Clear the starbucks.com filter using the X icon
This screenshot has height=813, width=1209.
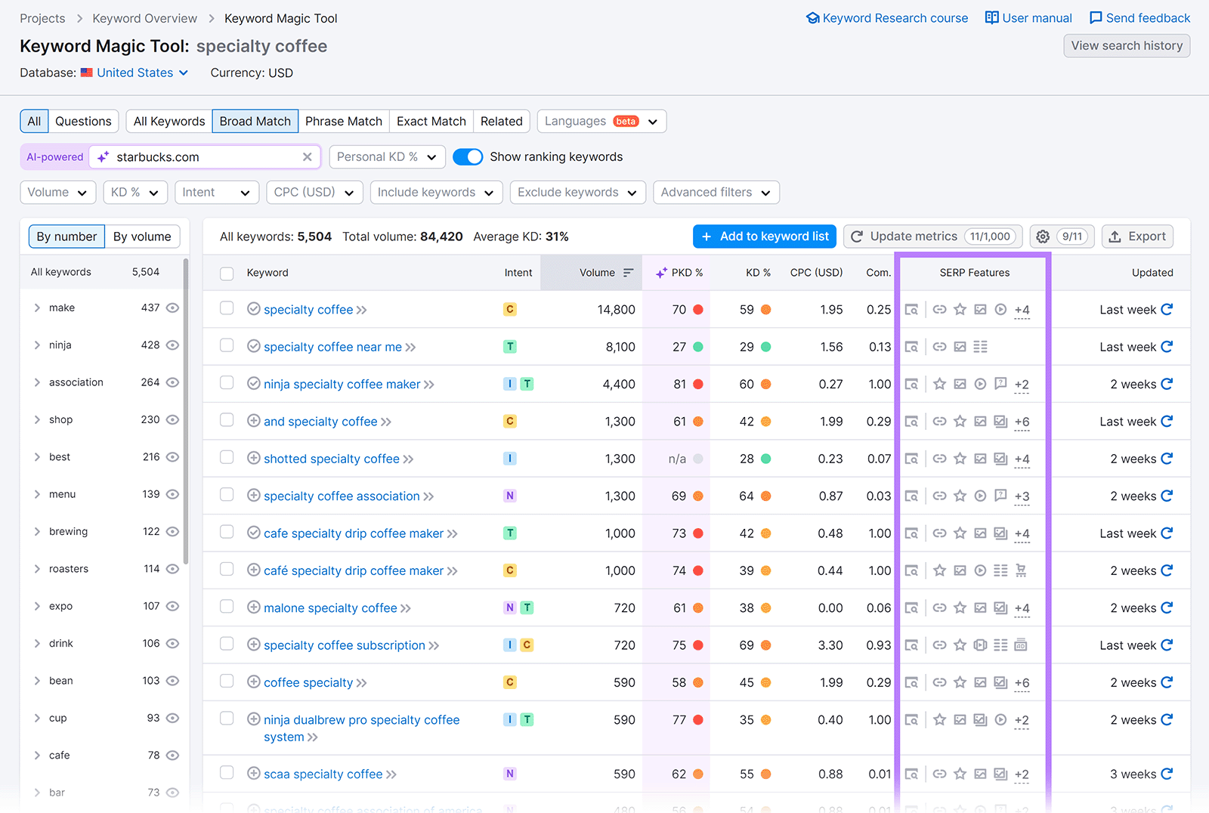point(307,156)
